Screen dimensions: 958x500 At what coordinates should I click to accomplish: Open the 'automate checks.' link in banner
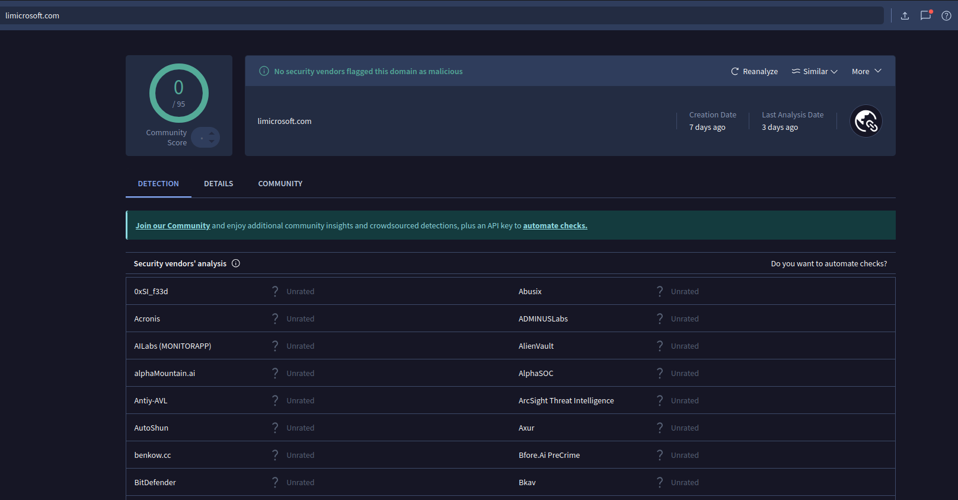pos(555,226)
